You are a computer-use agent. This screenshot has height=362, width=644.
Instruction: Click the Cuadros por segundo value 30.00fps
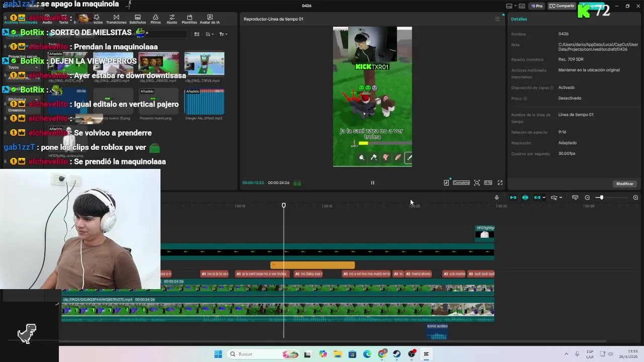click(x=567, y=153)
